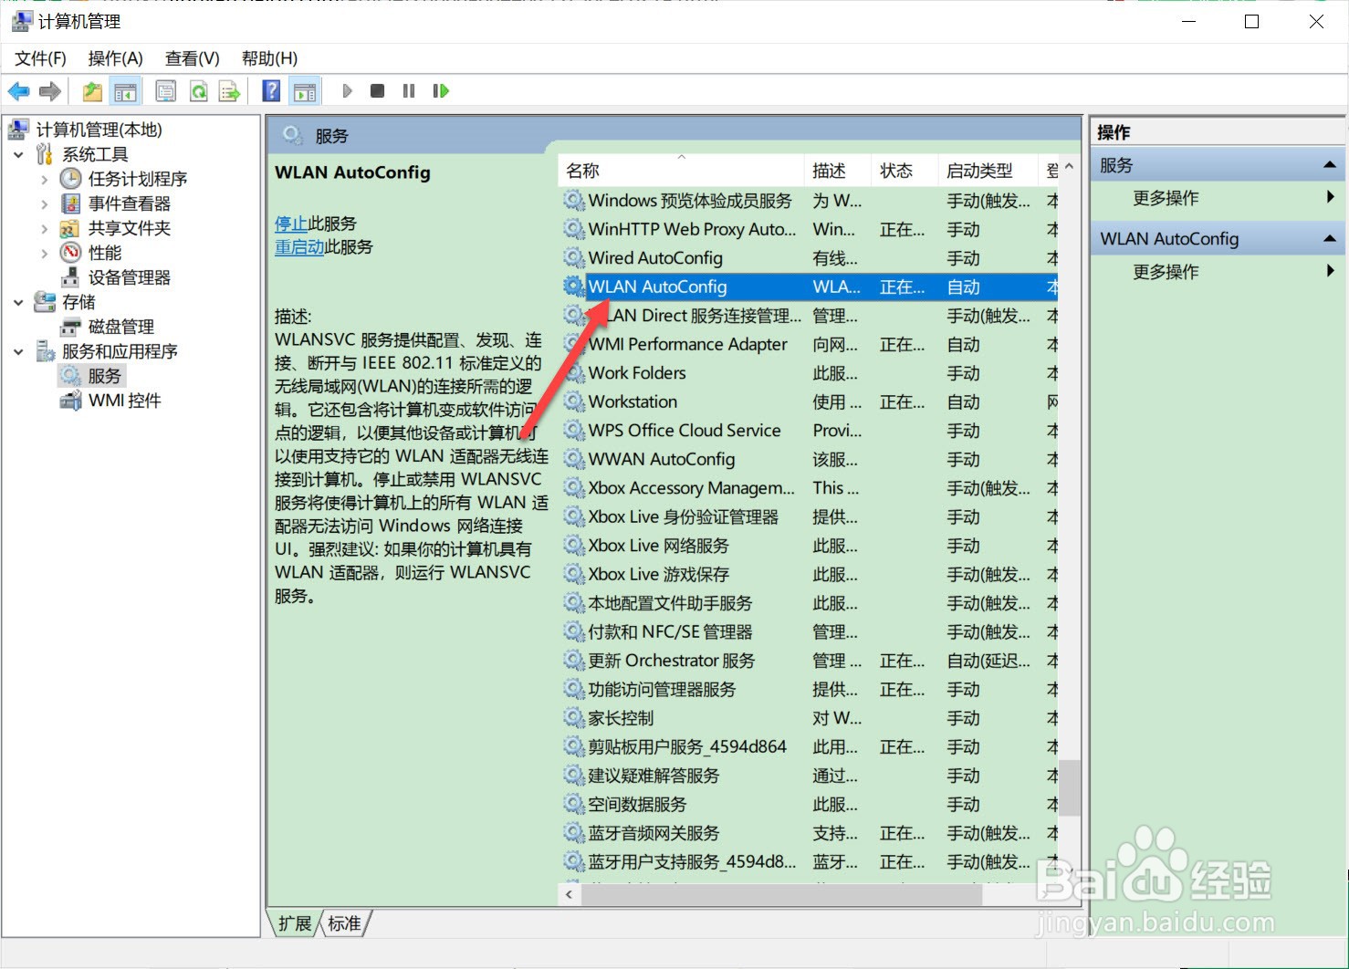
Task: Click the Back arrow toolbar icon
Action: click(18, 91)
